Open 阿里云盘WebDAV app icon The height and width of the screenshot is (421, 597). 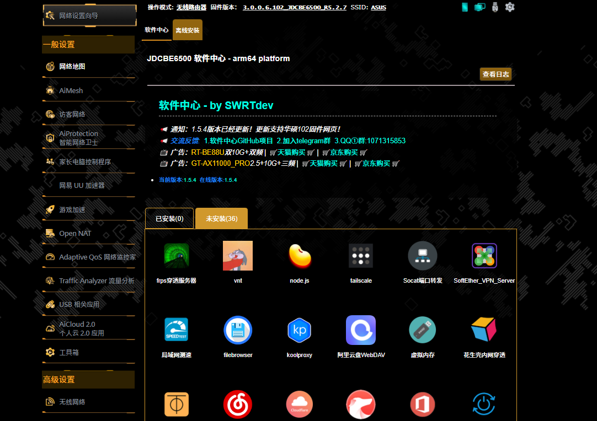(x=360, y=330)
